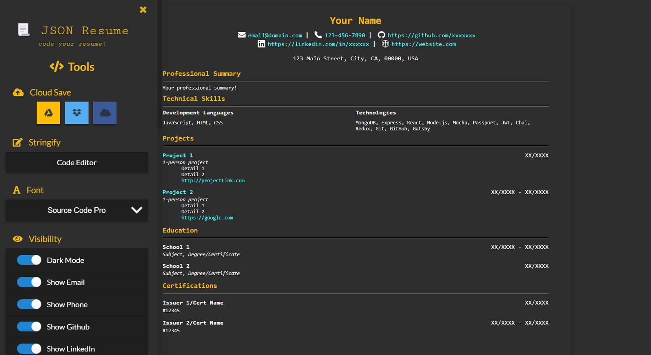
Task: Toggle Show Email switch
Action: [x=29, y=282]
